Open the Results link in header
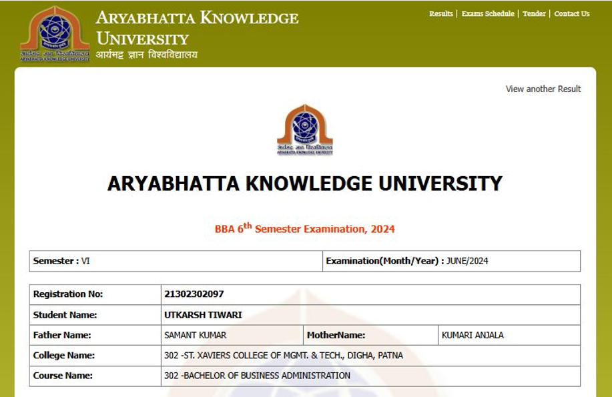Screen dimensions: 612x397 click(x=441, y=13)
